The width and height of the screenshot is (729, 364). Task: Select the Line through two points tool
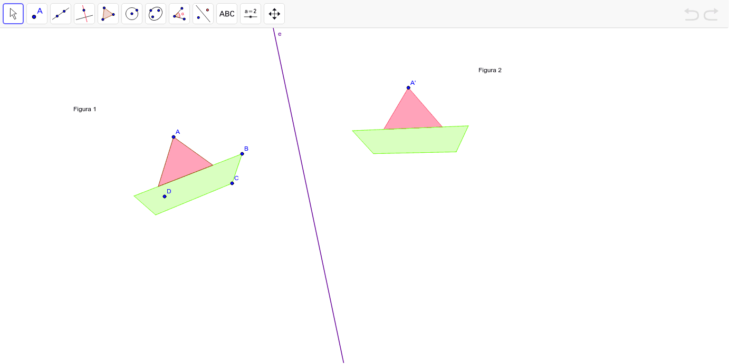click(61, 14)
